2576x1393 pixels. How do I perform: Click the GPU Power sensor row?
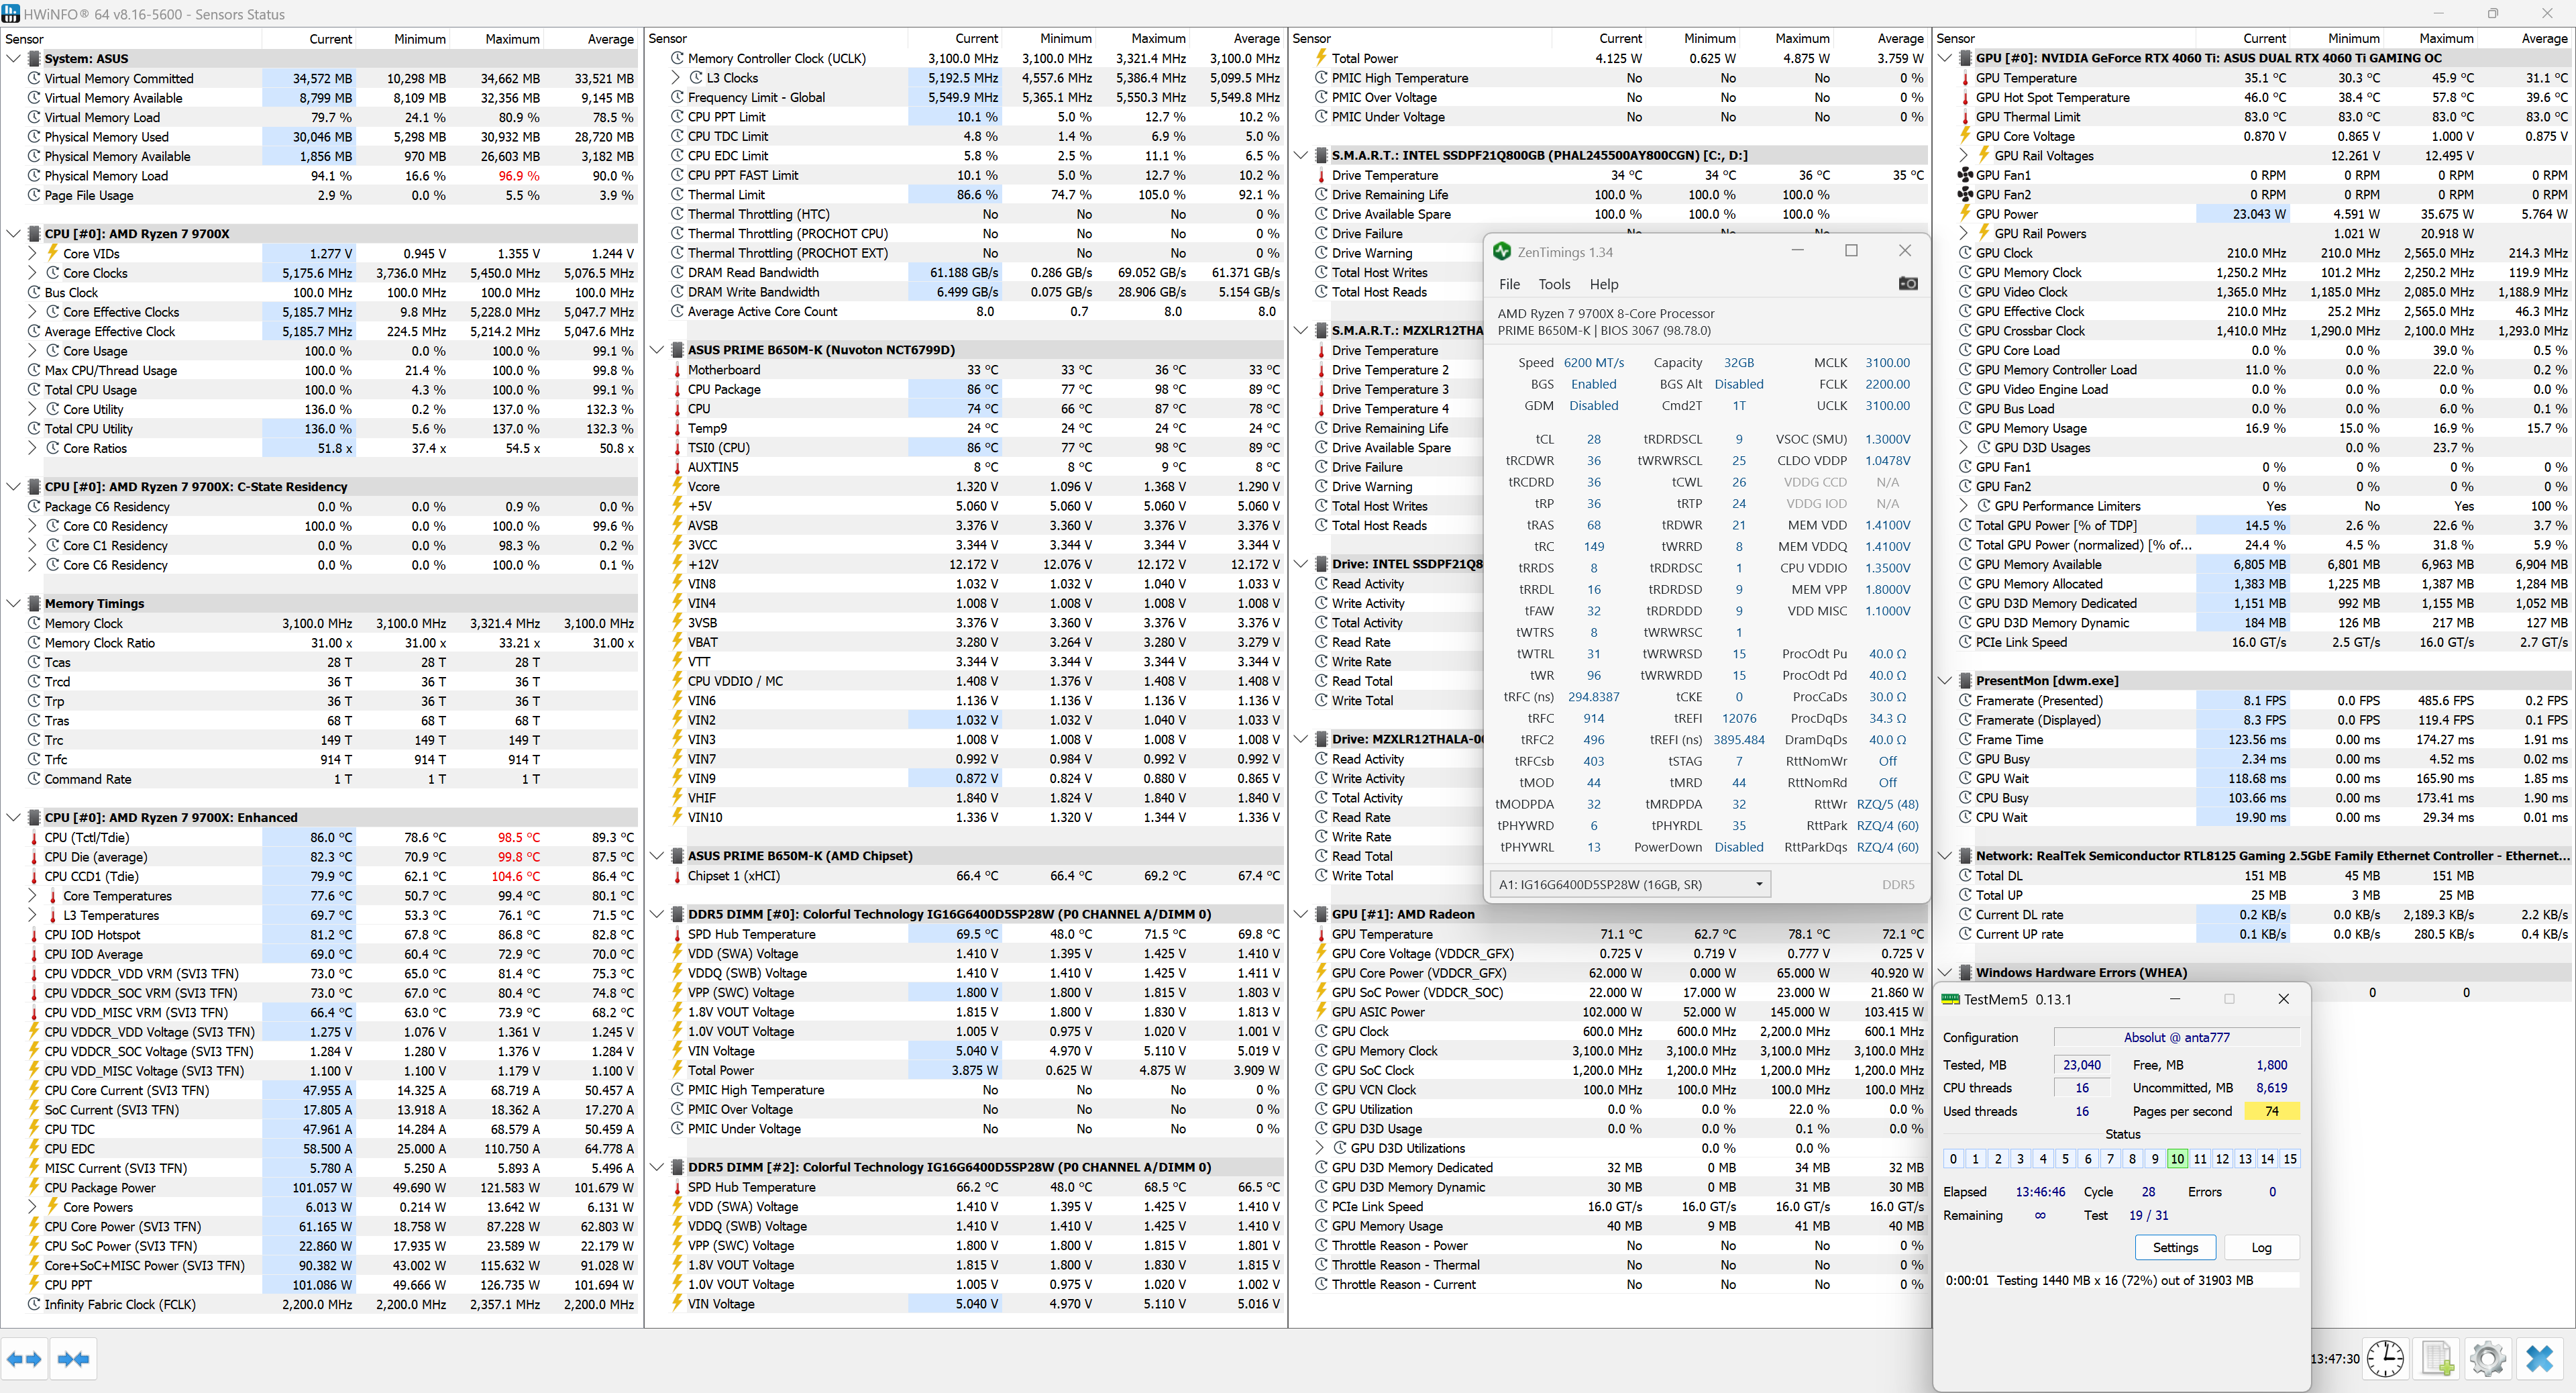pyautogui.click(x=2006, y=214)
